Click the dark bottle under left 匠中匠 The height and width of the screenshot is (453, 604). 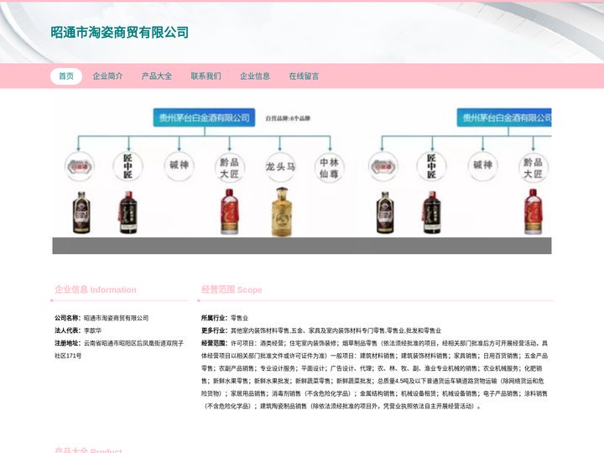coord(128,212)
